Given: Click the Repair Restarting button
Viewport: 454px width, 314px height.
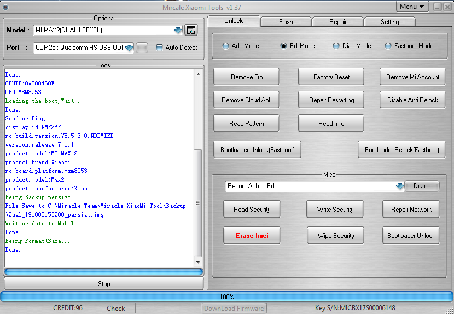Looking at the screenshot, I should coord(331,100).
